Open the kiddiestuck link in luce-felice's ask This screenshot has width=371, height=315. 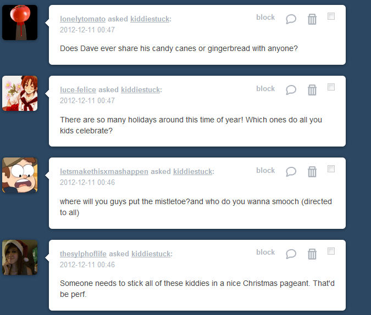pyautogui.click(x=141, y=90)
